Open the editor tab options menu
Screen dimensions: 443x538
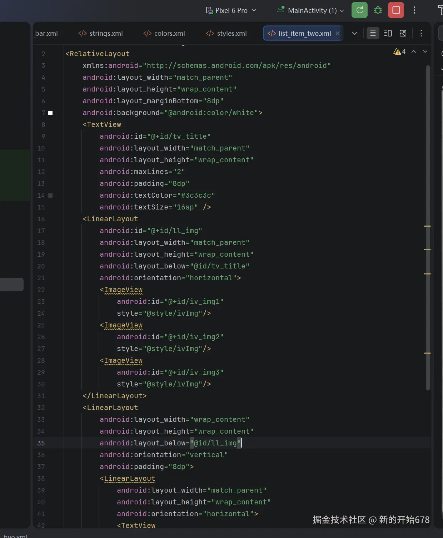(x=421, y=33)
